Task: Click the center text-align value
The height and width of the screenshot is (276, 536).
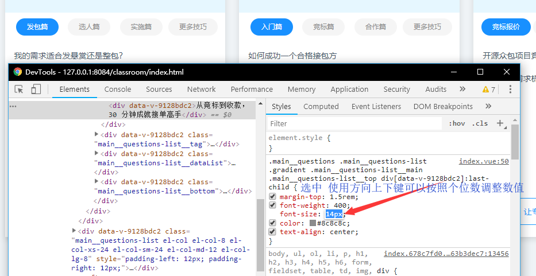Action: [x=343, y=232]
